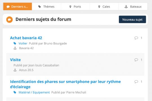Screen dimensions: 152x101
Task: Open the Achat bavaria 42 topic
Action: click(x=26, y=38)
